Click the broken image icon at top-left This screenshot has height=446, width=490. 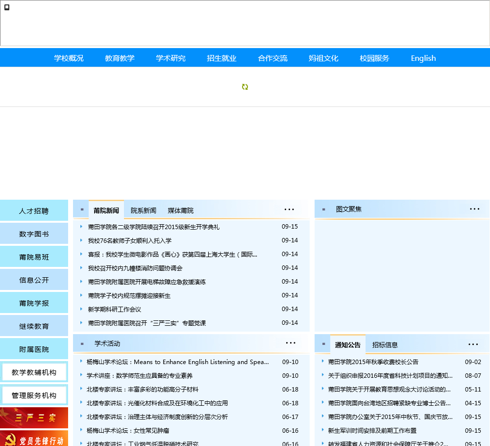tap(7, 7)
